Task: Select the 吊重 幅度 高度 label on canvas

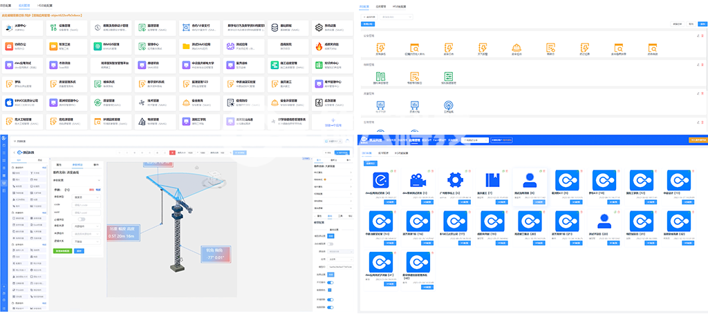Action: click(123, 233)
